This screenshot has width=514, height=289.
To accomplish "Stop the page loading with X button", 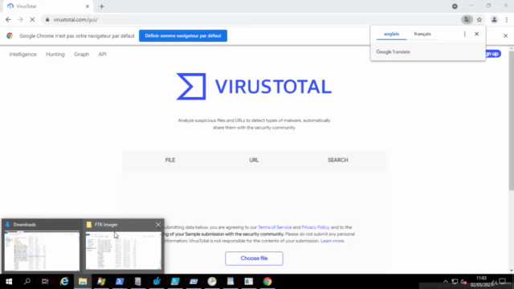I will [x=32, y=19].
